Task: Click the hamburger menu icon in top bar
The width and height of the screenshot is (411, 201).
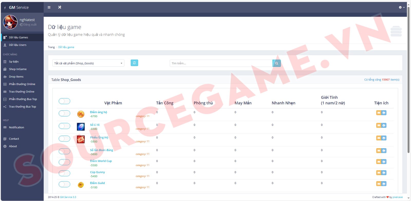Action: coord(49,7)
